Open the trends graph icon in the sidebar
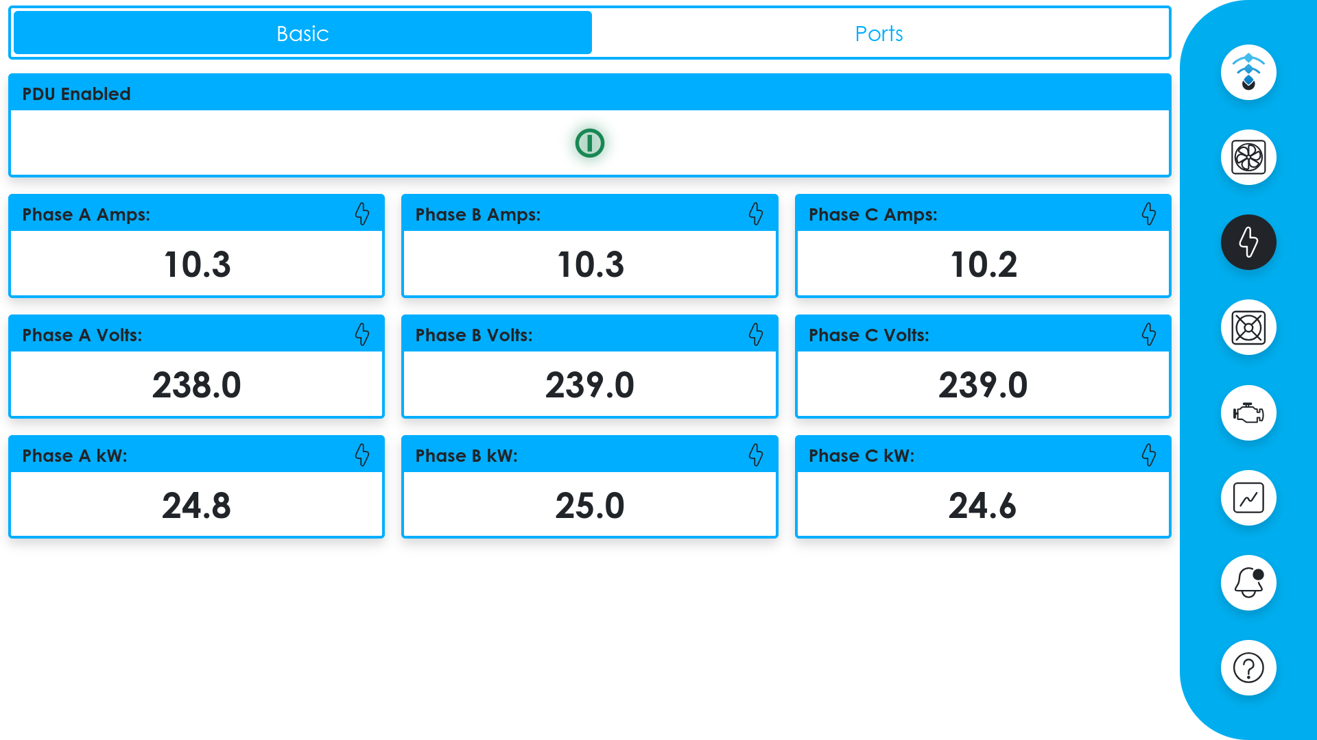This screenshot has width=1317, height=740. (1248, 497)
